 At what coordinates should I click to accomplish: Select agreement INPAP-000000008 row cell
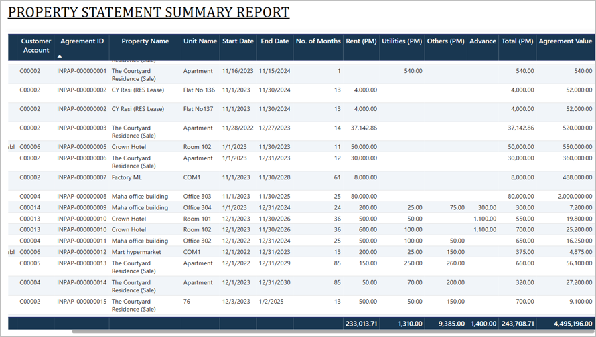82,196
